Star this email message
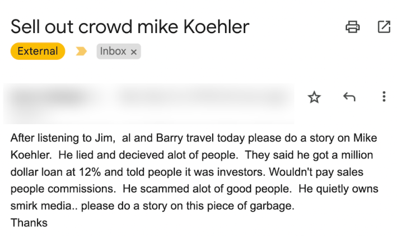This screenshot has width=397, height=236. coord(314,97)
